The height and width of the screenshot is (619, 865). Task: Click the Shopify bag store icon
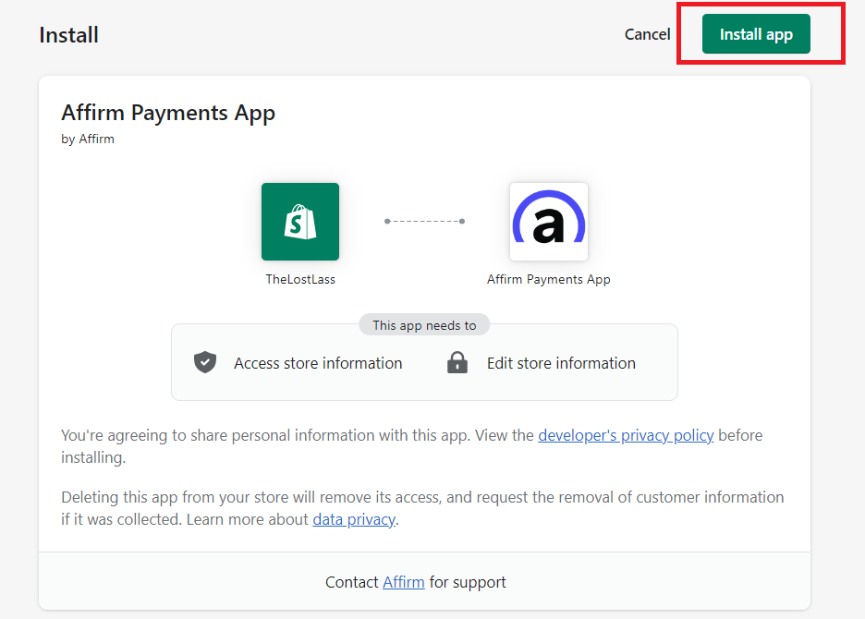tap(300, 222)
